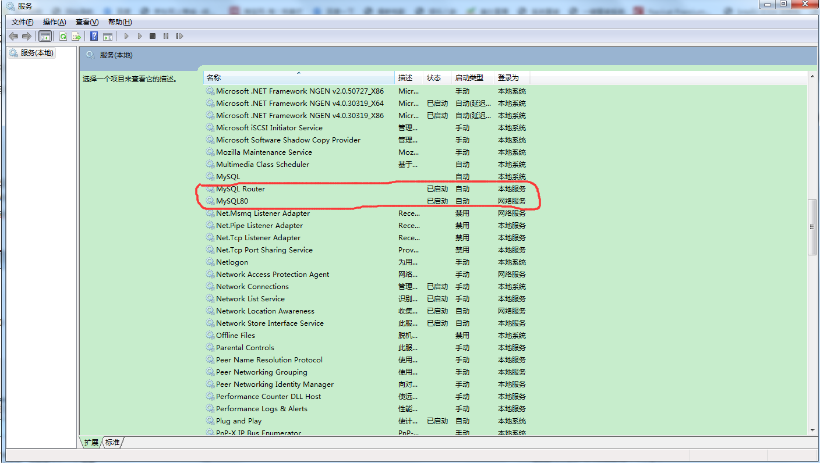Click the gear icon beside Multimedia Class Scheduler

click(x=210, y=165)
